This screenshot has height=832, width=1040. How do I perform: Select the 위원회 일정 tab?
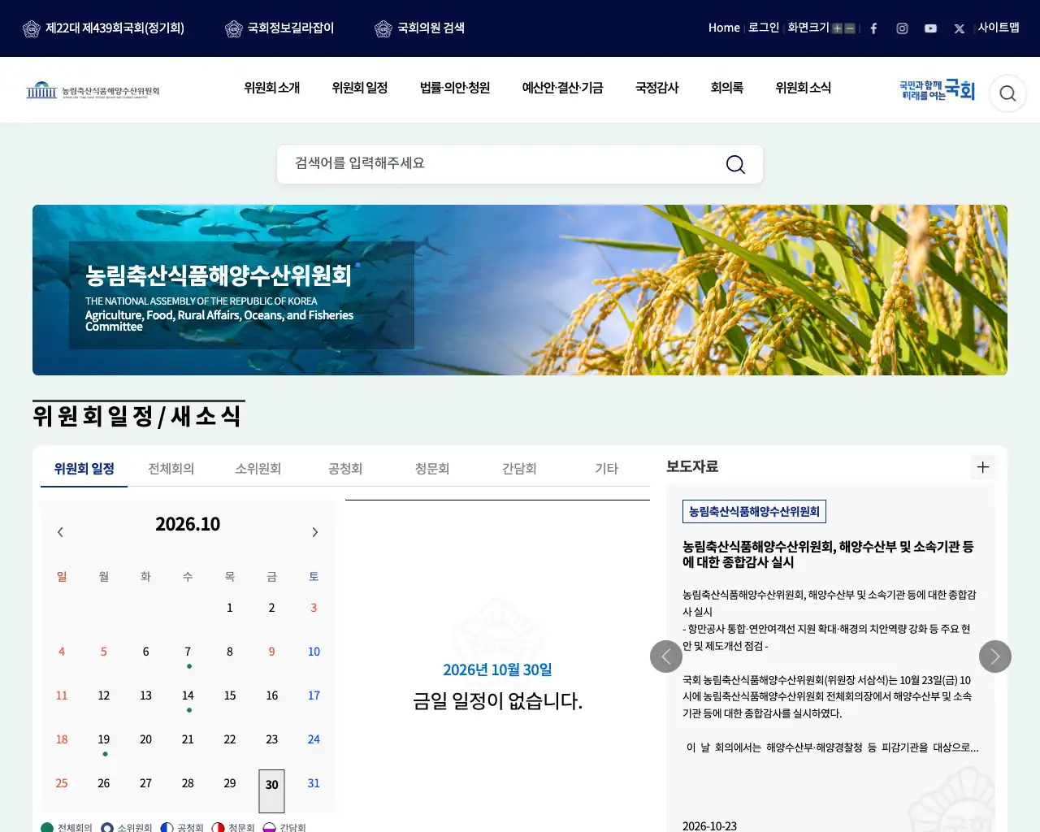click(84, 469)
